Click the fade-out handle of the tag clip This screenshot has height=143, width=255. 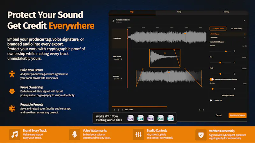[x=174, y=49]
